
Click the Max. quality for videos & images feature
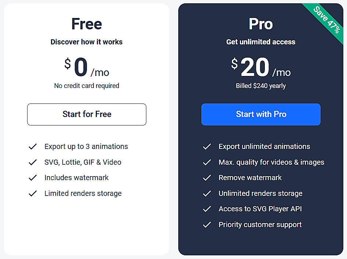271,162
